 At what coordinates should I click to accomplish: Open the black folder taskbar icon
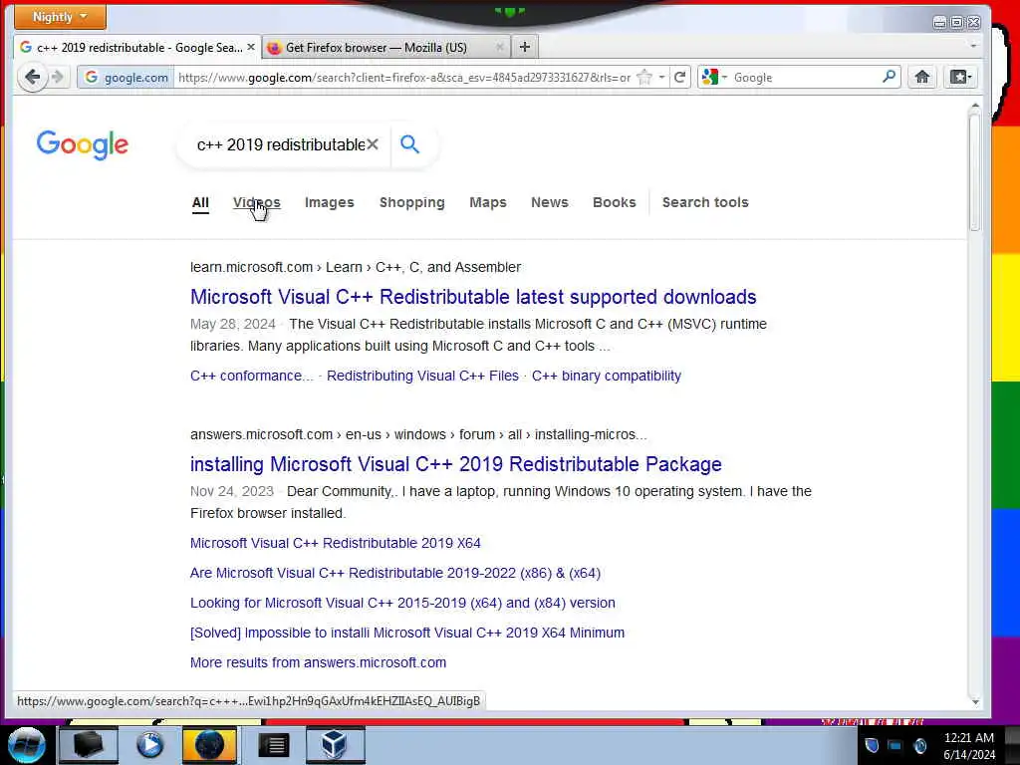pos(89,745)
